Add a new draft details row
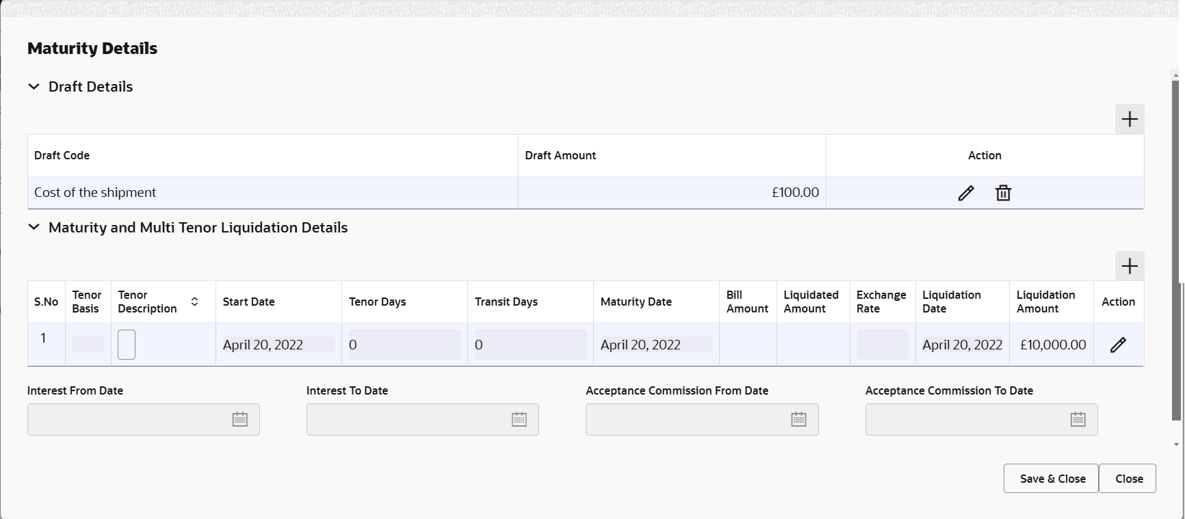1185x519 pixels. point(1130,119)
